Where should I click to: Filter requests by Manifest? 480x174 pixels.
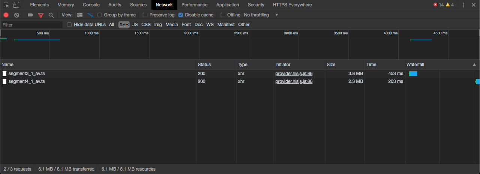click(226, 25)
